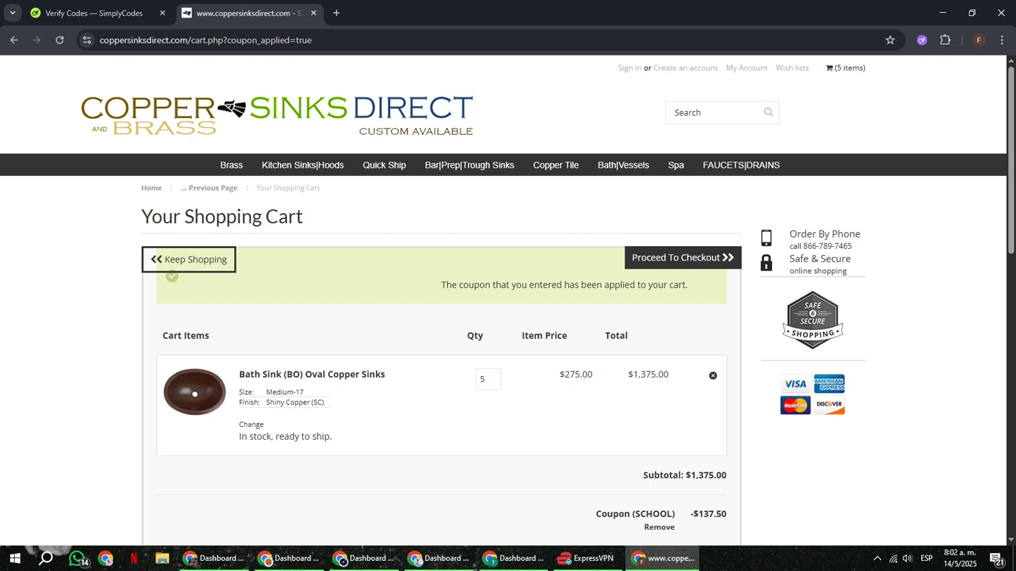Open the volume control in the system tray

click(x=908, y=559)
